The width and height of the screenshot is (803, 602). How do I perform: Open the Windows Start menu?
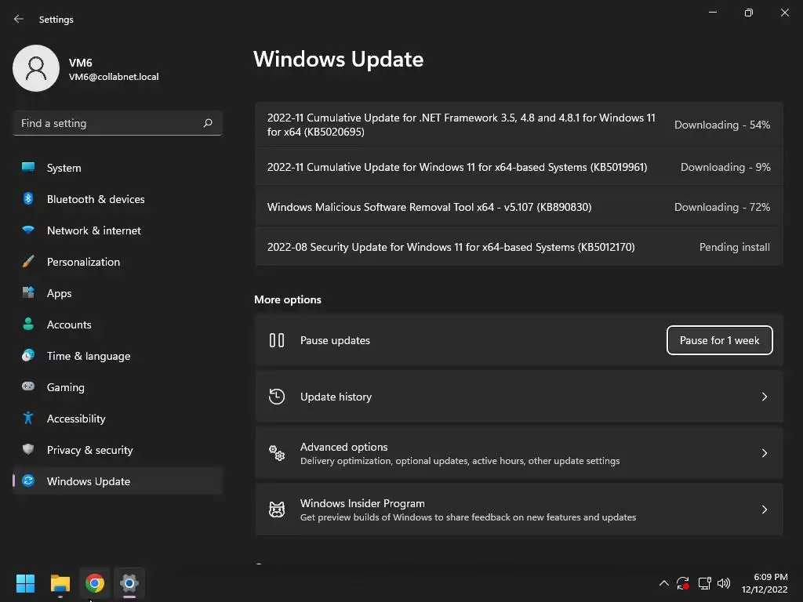pyautogui.click(x=25, y=583)
